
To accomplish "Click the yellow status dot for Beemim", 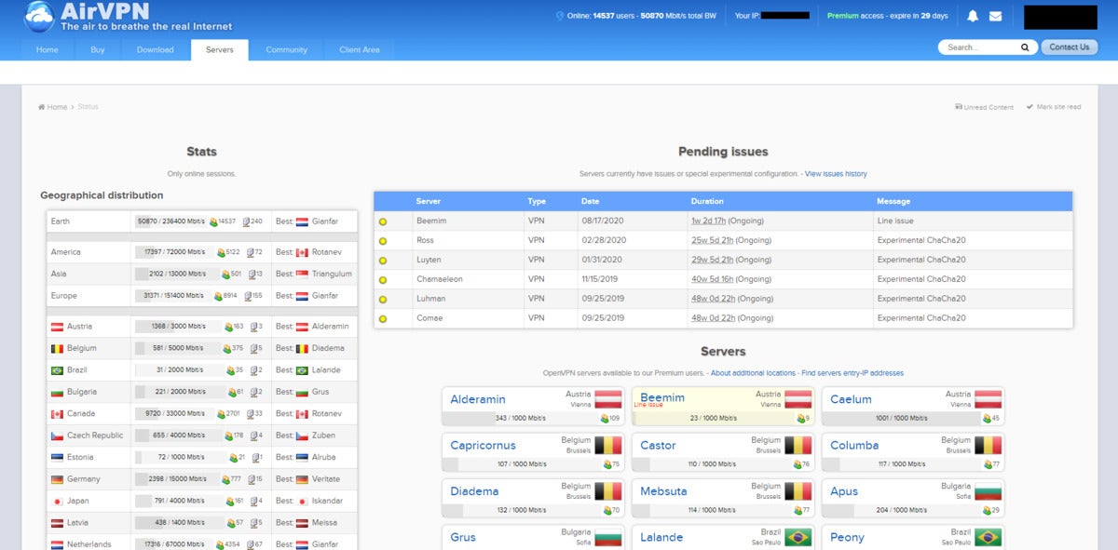I will click(x=383, y=221).
